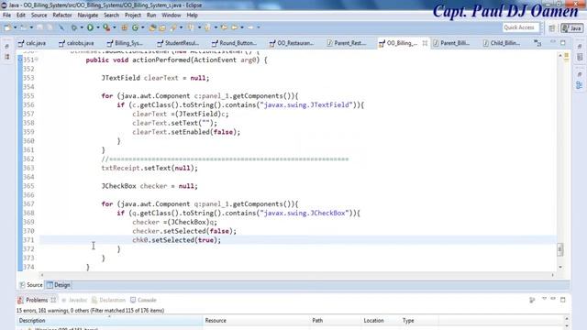
Task: Click the Quick Access search field
Action: click(521, 27)
